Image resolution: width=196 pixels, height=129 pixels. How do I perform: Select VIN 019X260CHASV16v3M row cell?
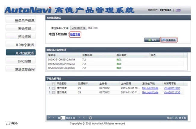(61, 64)
